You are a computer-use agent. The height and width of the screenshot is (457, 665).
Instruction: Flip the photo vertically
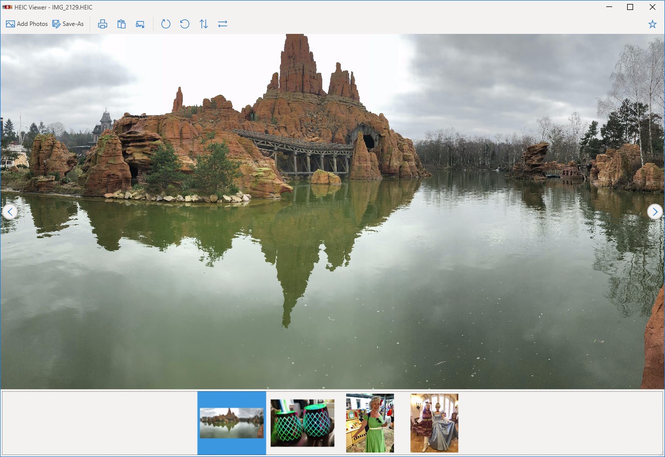click(x=204, y=24)
